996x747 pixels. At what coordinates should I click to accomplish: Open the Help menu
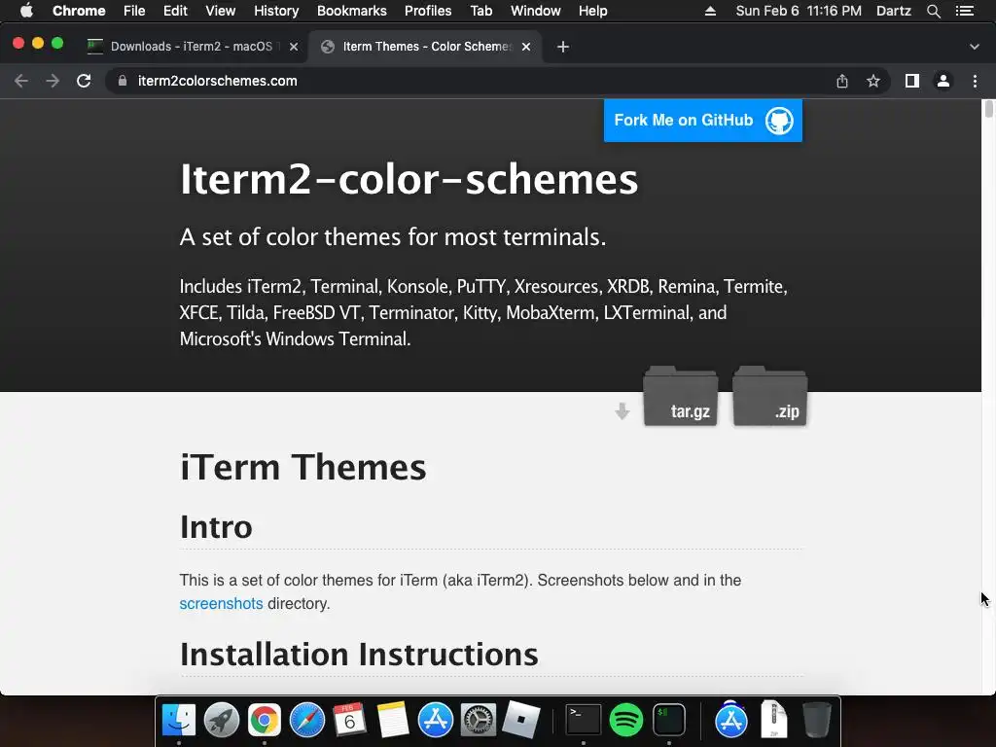(x=592, y=11)
